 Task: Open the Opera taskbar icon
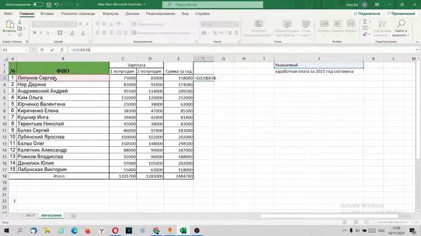coord(115,230)
